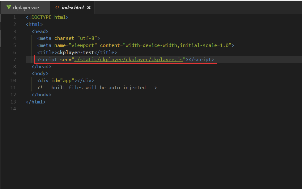Viewport: 302px width, 189px height.
Task: Click the green Vue logo icon
Action: (x=9, y=7)
